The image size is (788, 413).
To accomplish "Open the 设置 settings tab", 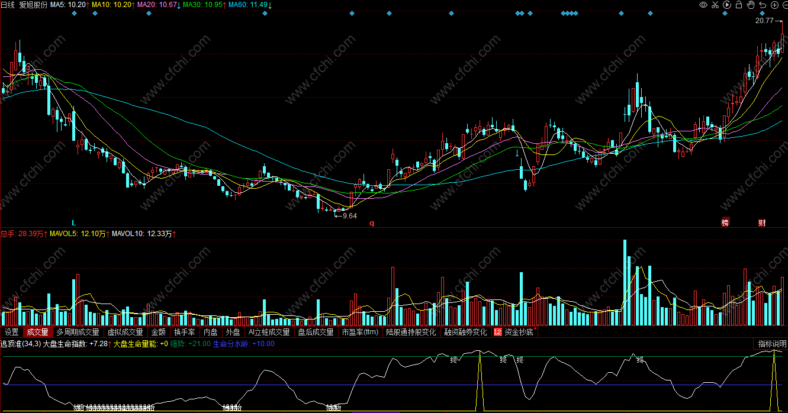I will [11, 332].
